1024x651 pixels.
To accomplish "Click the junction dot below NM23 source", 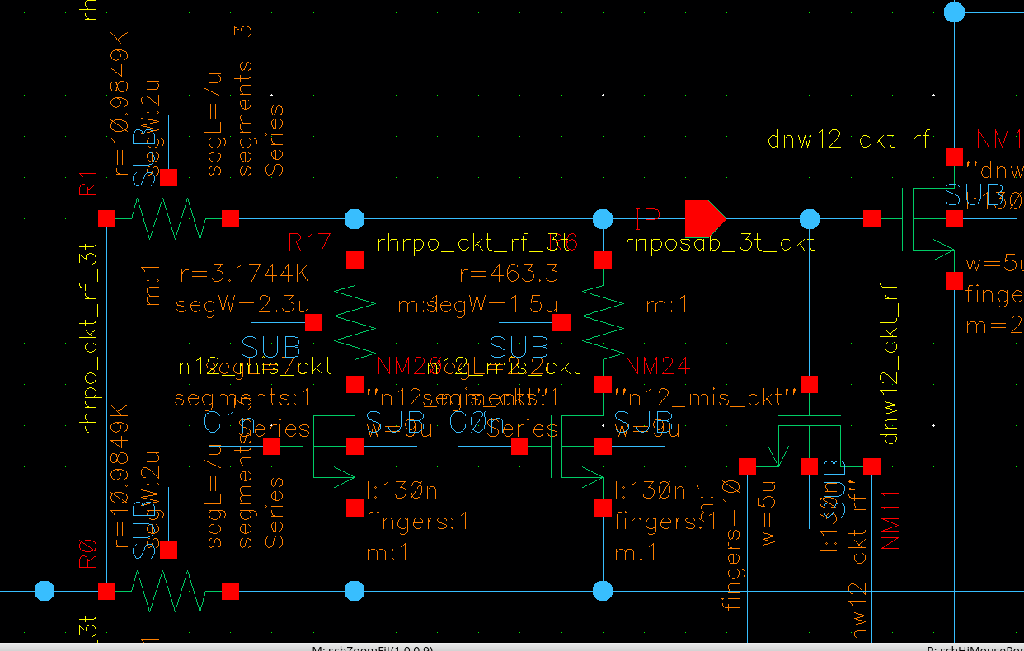I will [x=355, y=591].
